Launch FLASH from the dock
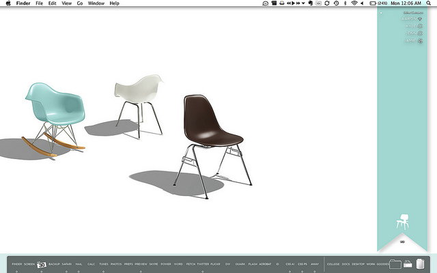This screenshot has height=273, width=437. pyautogui.click(x=253, y=264)
